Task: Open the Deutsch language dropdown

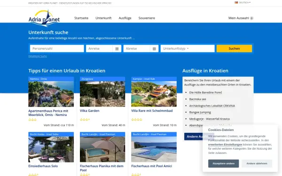Action: pyautogui.click(x=244, y=2)
